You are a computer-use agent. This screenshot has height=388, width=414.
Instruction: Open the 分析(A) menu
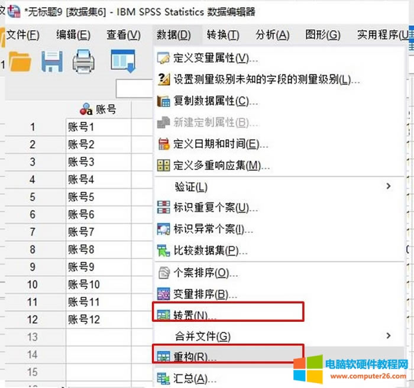pos(272,35)
